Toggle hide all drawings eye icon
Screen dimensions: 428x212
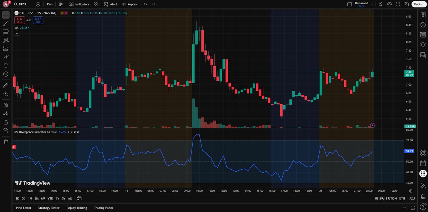pos(6,131)
